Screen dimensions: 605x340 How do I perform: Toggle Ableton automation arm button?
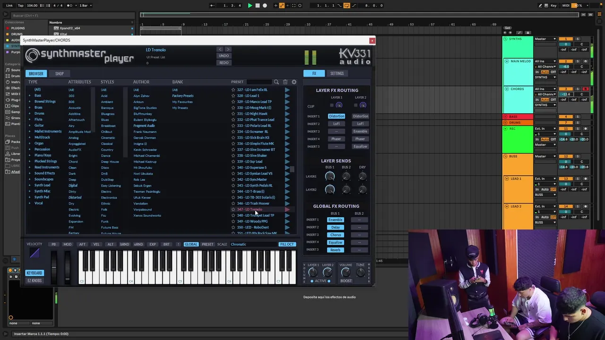tap(282, 6)
